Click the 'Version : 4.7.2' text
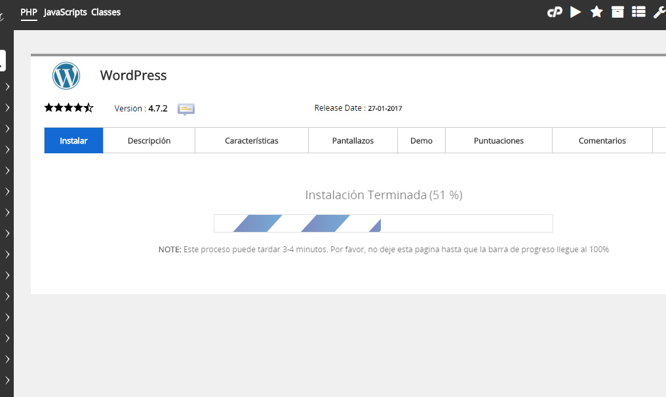The image size is (666, 397). coord(141,108)
